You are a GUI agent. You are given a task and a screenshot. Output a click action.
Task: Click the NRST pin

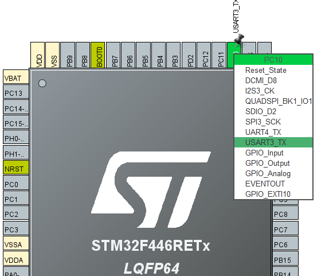[16, 168]
